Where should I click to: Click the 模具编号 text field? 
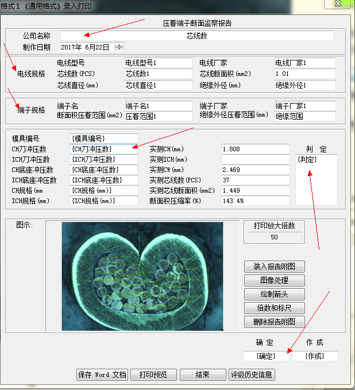pyautogui.click(x=103, y=139)
